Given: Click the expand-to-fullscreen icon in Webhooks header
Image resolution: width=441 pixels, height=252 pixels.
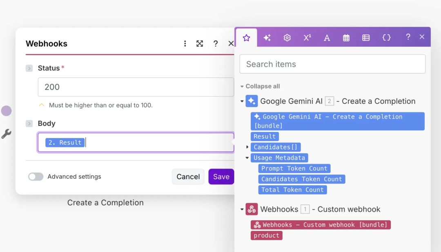Looking at the screenshot, I should (200, 44).
